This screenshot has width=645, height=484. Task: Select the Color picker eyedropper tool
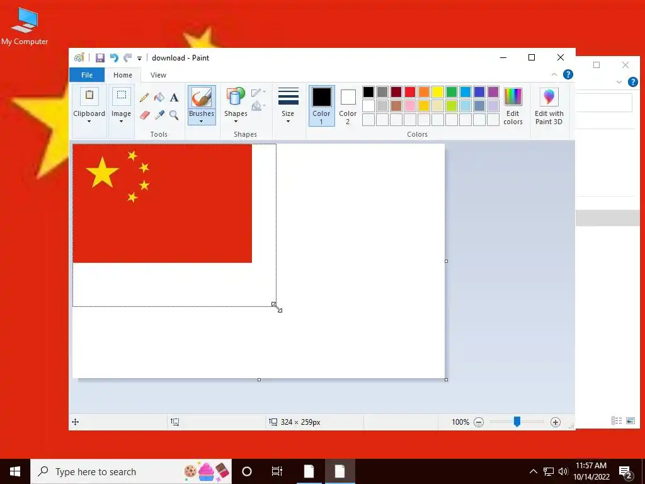coord(159,115)
